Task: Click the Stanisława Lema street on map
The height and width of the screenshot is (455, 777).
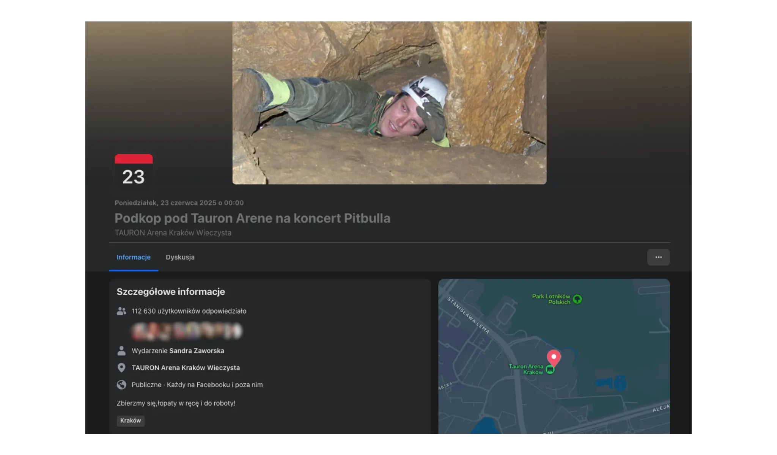Action: point(468,315)
